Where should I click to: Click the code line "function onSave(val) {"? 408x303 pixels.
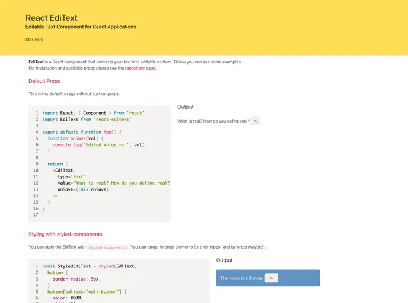76,138
